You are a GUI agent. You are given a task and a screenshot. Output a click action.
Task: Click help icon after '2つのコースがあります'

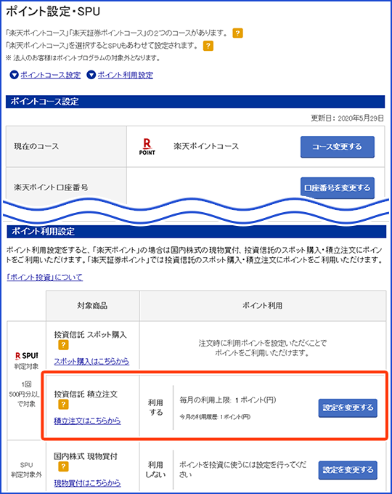click(x=237, y=33)
